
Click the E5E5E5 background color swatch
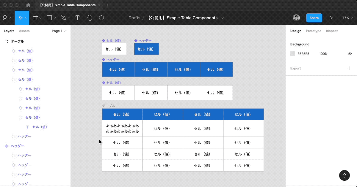pyautogui.click(x=293, y=54)
